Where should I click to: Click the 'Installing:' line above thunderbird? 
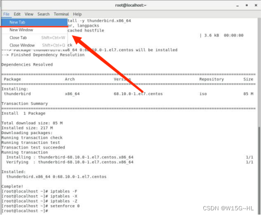[15, 89]
